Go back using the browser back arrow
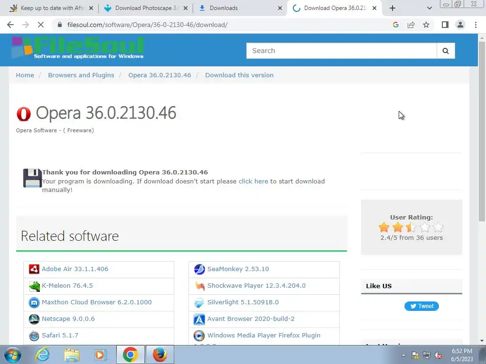 [x=10, y=25]
